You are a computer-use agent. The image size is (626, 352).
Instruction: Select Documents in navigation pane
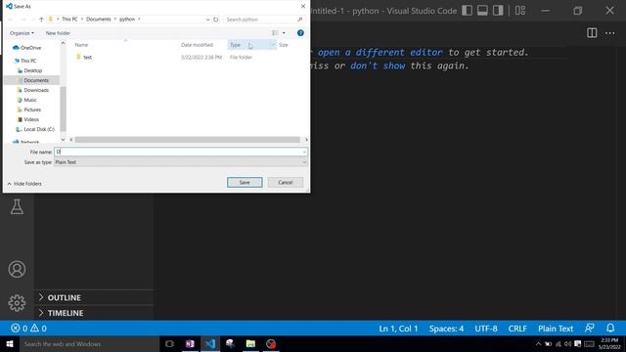pos(36,80)
